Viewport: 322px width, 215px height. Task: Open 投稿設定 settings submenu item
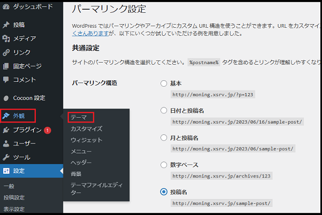[x=14, y=197]
